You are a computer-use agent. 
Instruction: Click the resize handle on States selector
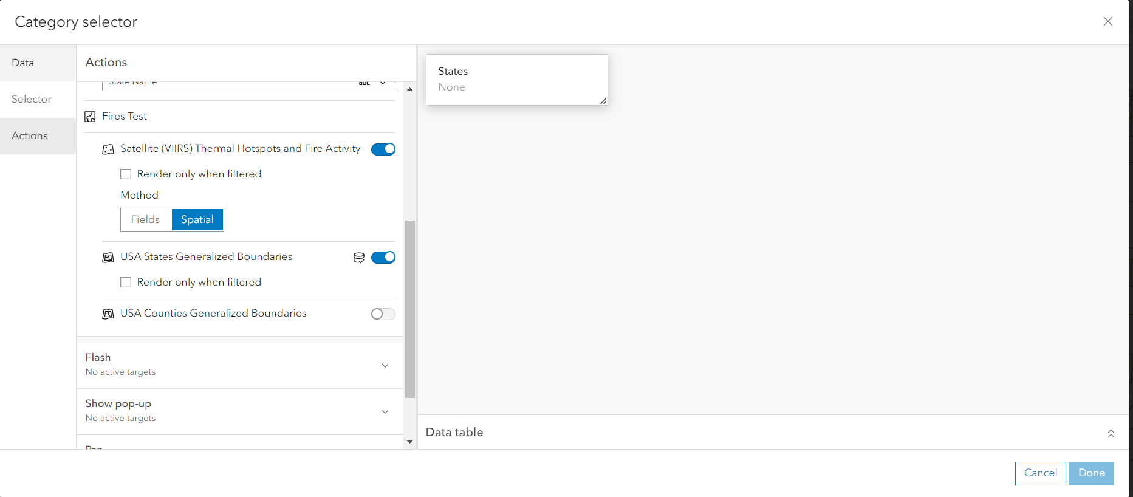click(603, 101)
